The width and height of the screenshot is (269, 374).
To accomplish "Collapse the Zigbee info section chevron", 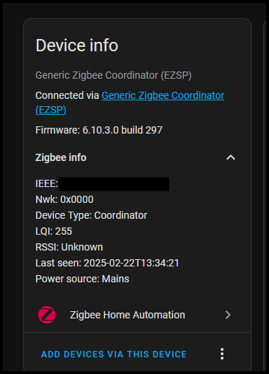I will [x=231, y=157].
